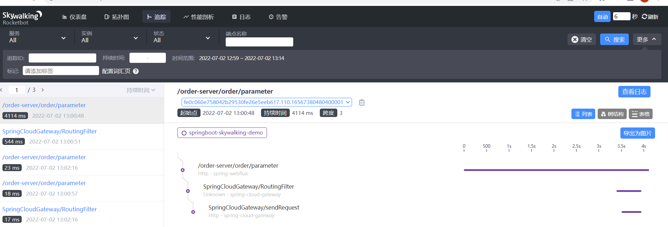Click the 查看日志 view logs button
Viewport: 668px width, 227px height.
pyautogui.click(x=634, y=91)
